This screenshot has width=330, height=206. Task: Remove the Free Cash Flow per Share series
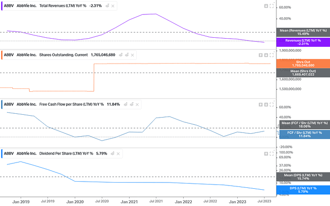pos(137,105)
